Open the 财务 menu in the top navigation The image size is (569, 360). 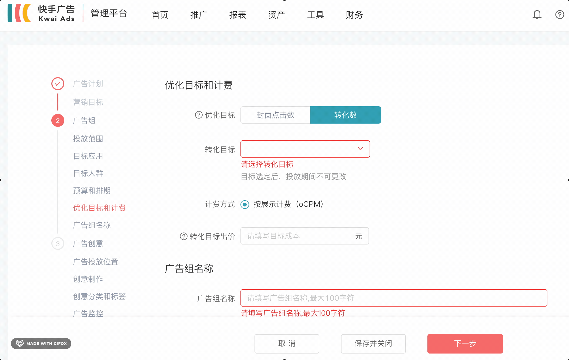click(354, 15)
